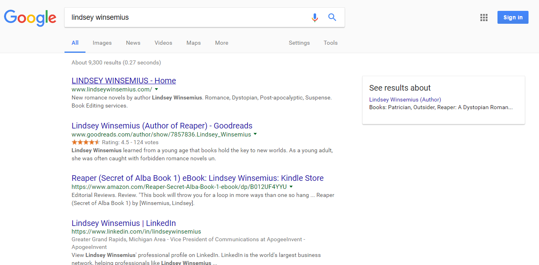Switch to the News tab
Screen dimensions: 539x265
[x=133, y=43]
